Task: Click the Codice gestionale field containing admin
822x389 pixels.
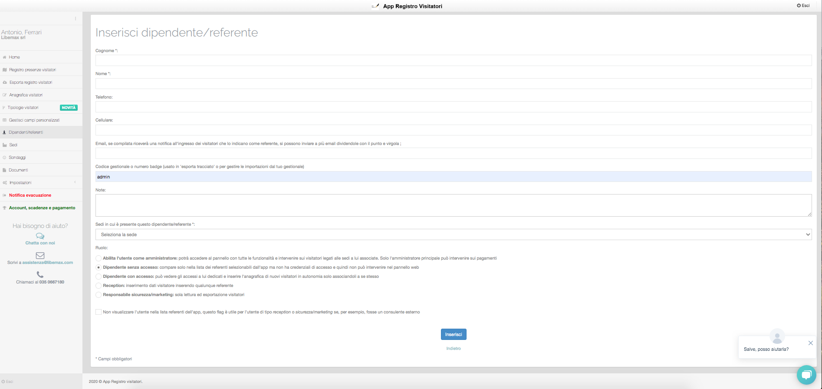Action: 454,177
